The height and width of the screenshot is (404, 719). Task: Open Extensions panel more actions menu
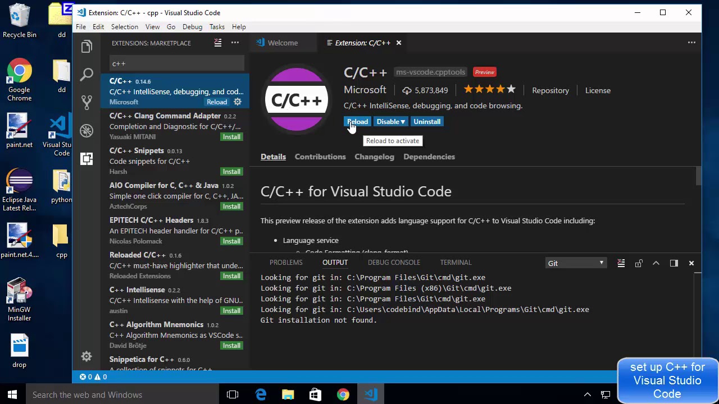point(235,43)
